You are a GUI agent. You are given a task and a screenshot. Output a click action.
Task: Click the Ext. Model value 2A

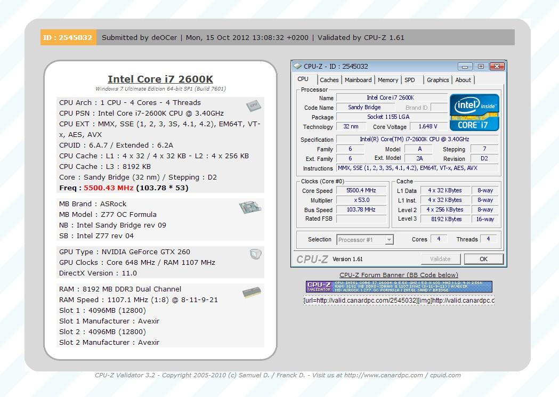(419, 158)
